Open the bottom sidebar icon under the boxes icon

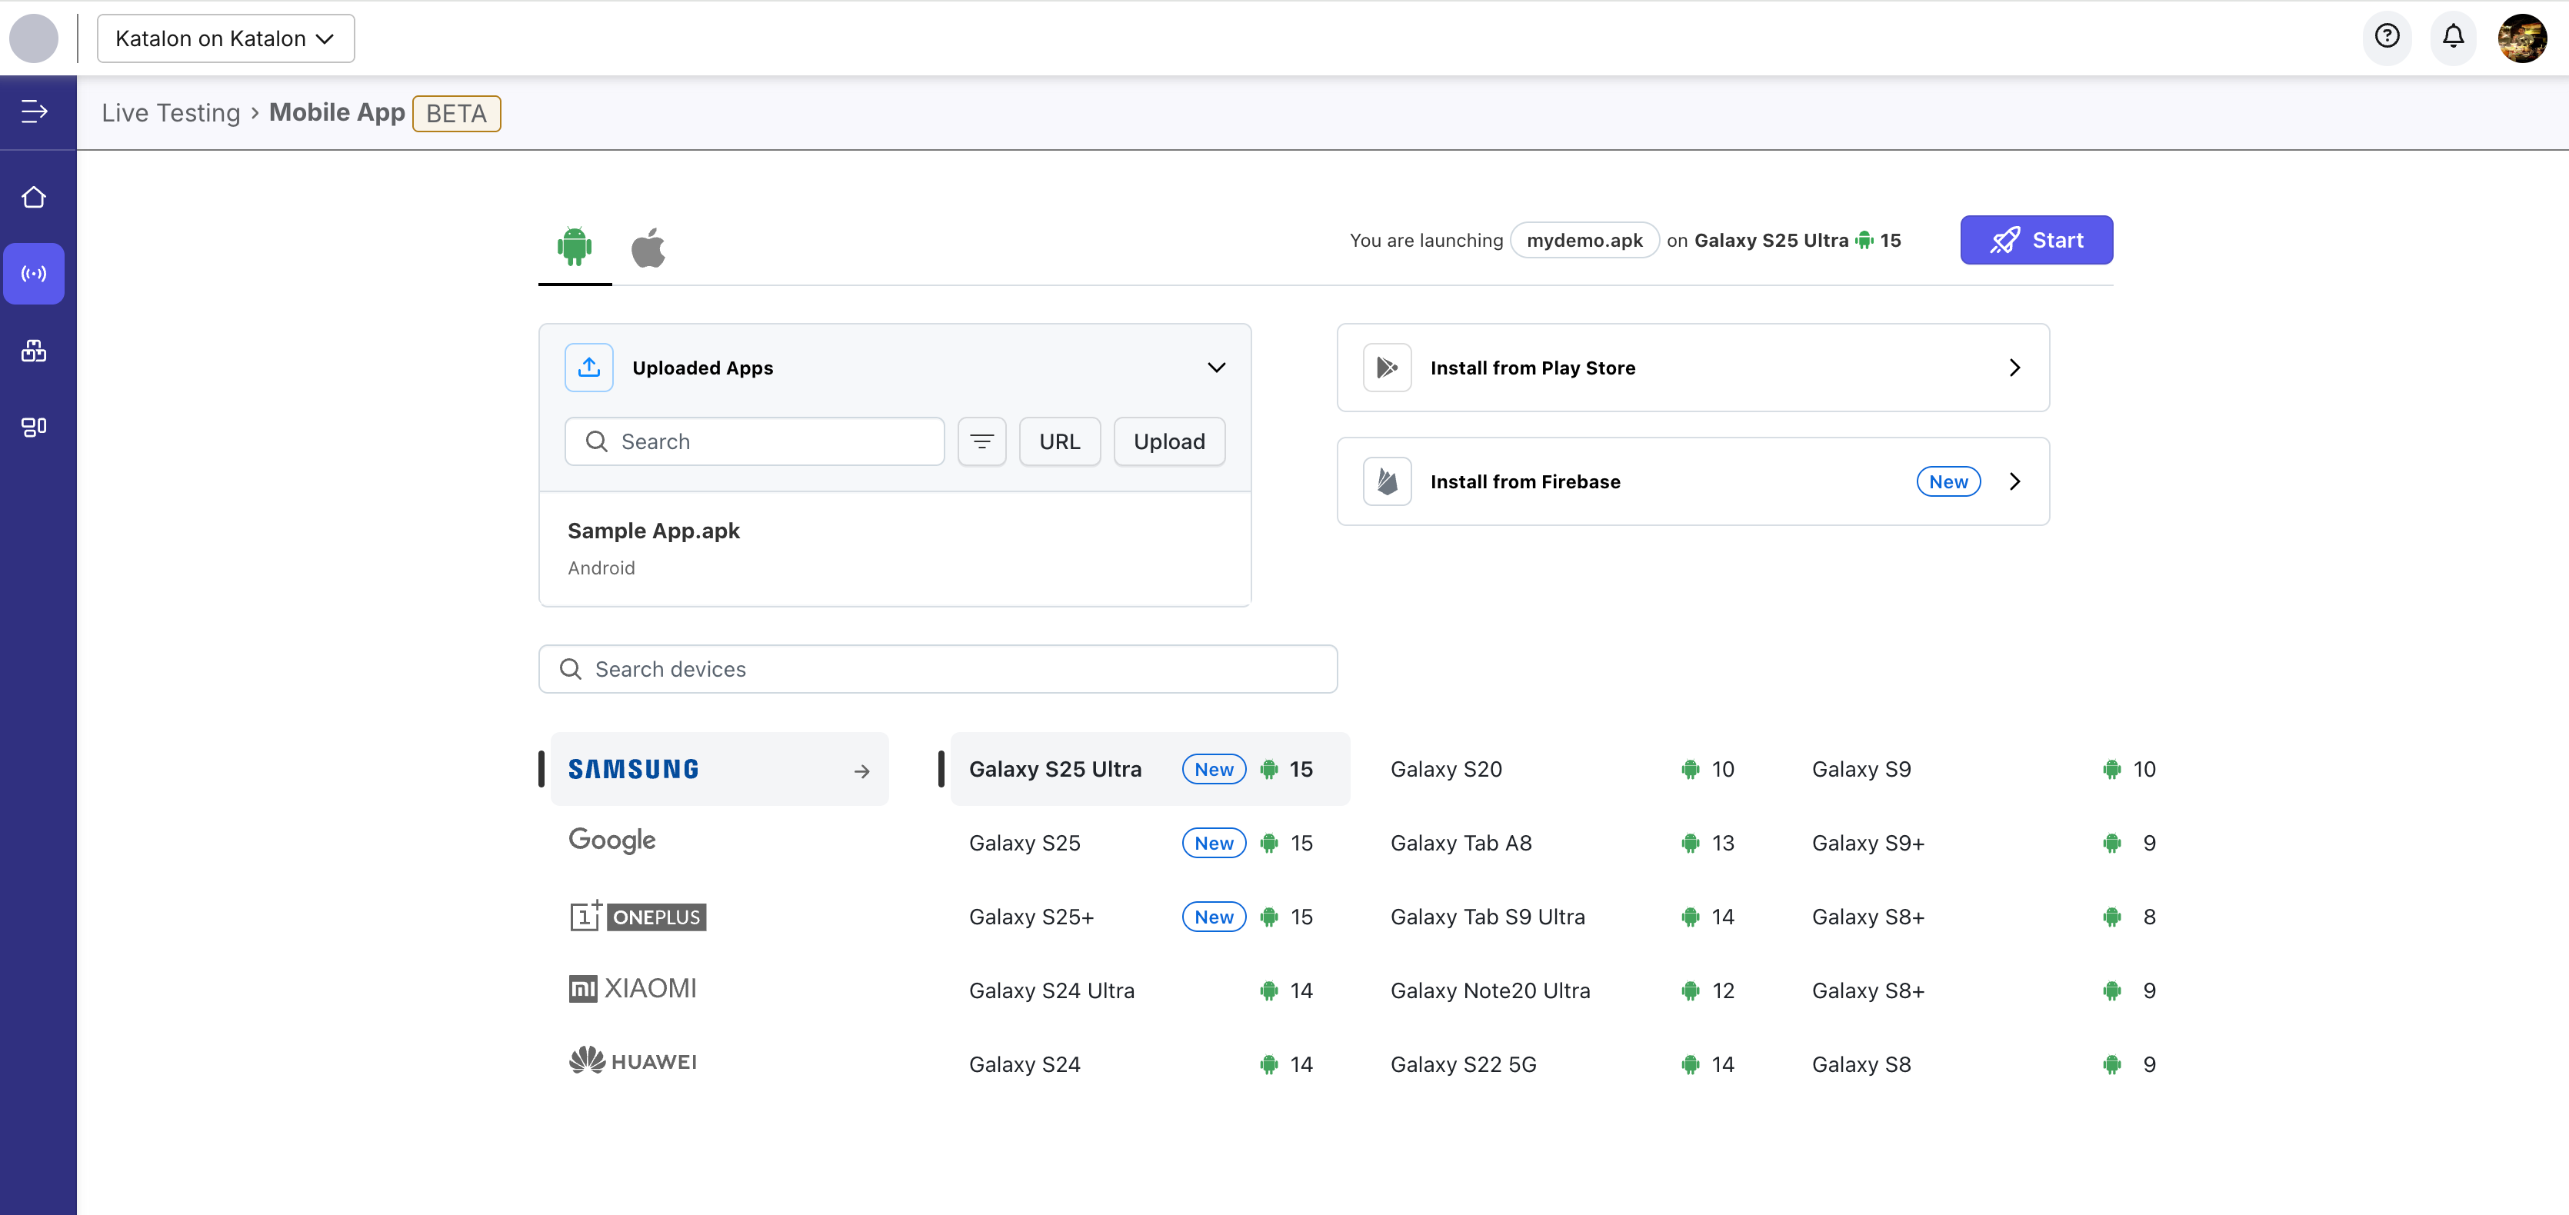[x=34, y=427]
